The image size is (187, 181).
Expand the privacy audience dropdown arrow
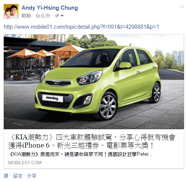click(62, 16)
